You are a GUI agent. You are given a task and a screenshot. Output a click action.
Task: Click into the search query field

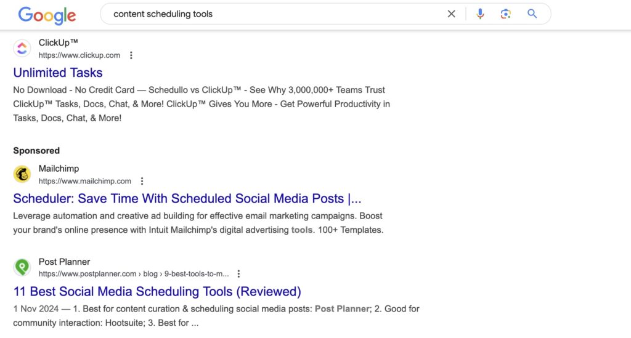pyautogui.click(x=271, y=14)
